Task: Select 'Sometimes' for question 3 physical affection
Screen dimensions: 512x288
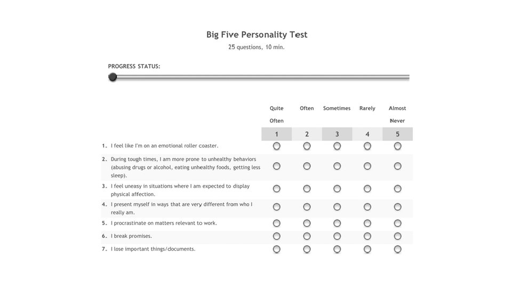Action: [337, 189]
